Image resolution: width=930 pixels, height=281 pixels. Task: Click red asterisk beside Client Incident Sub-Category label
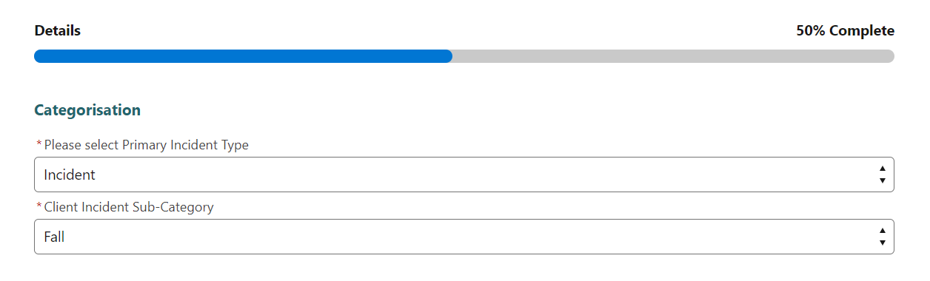pos(39,207)
